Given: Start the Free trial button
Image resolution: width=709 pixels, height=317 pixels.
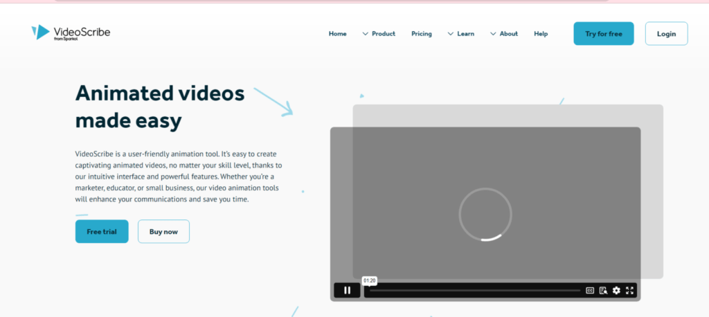Looking at the screenshot, I should (x=102, y=232).
